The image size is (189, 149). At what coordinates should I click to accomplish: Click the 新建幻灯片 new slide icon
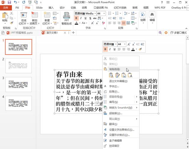(47, 15)
